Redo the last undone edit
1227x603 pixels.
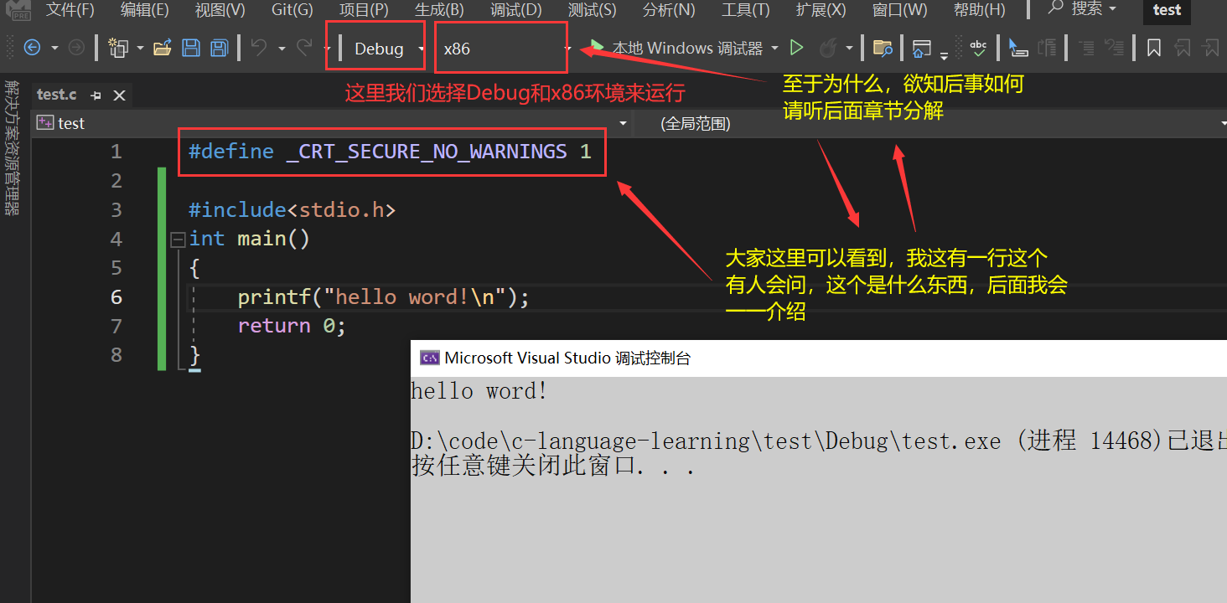click(x=304, y=49)
